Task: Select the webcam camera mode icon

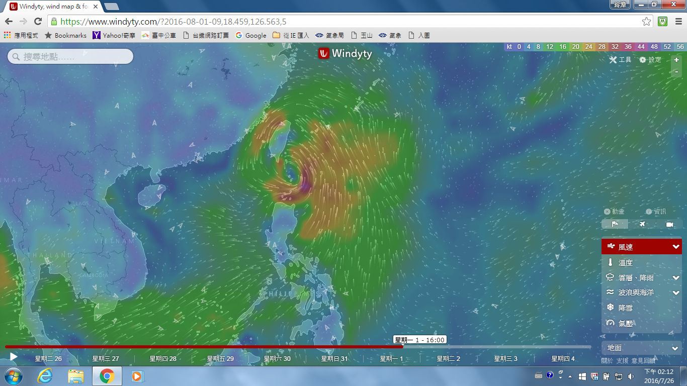Action: [669, 224]
